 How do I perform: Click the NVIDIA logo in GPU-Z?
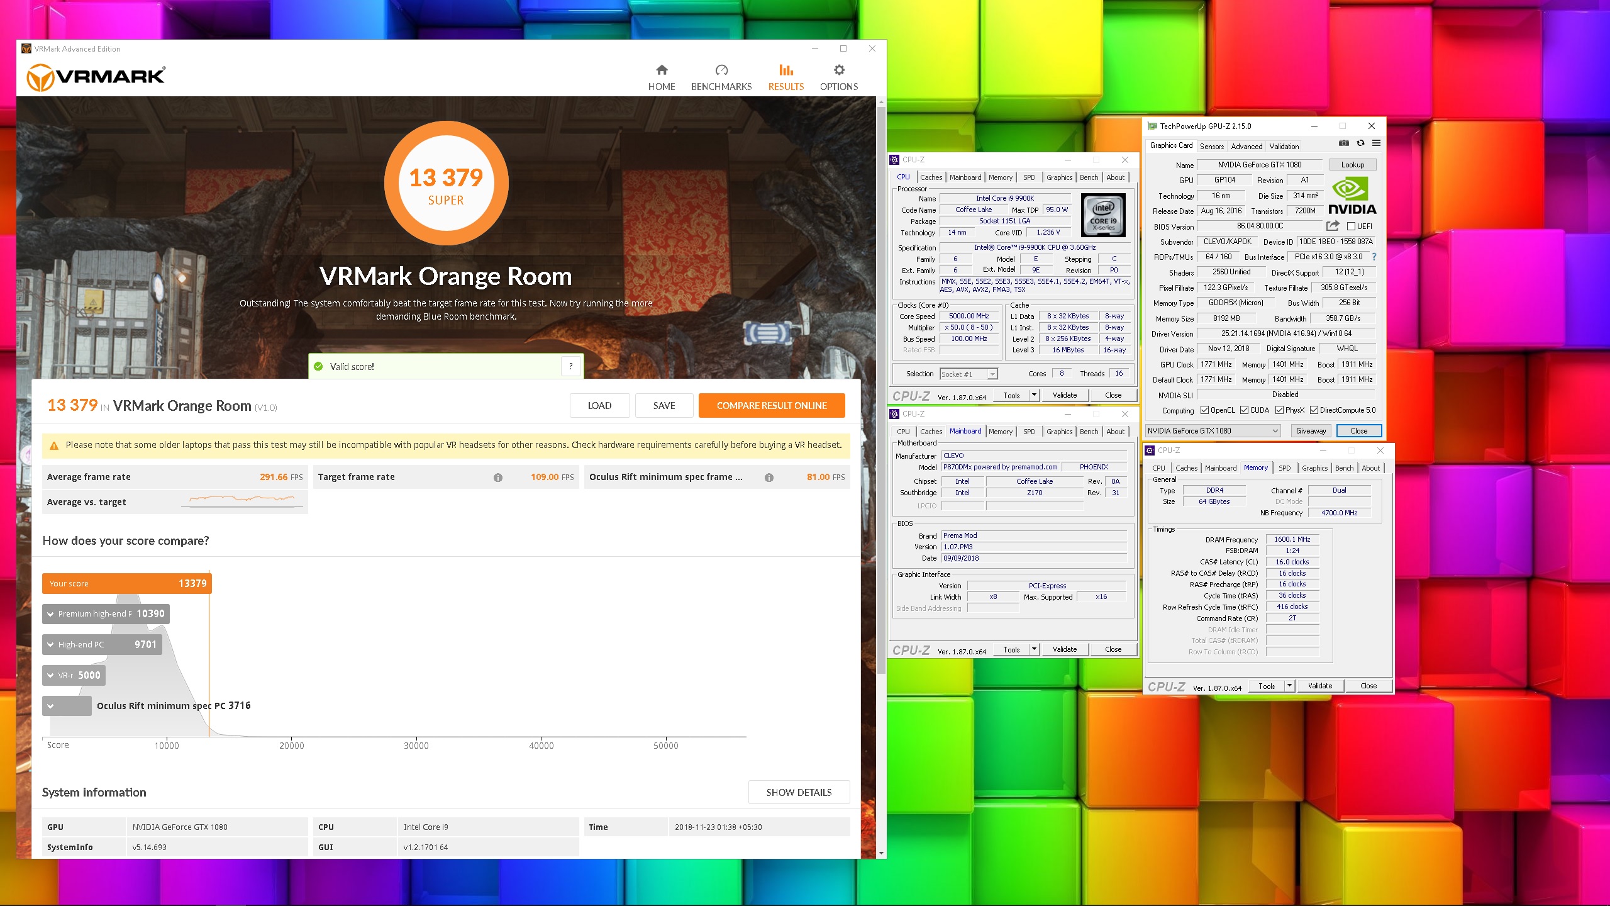pos(1352,196)
